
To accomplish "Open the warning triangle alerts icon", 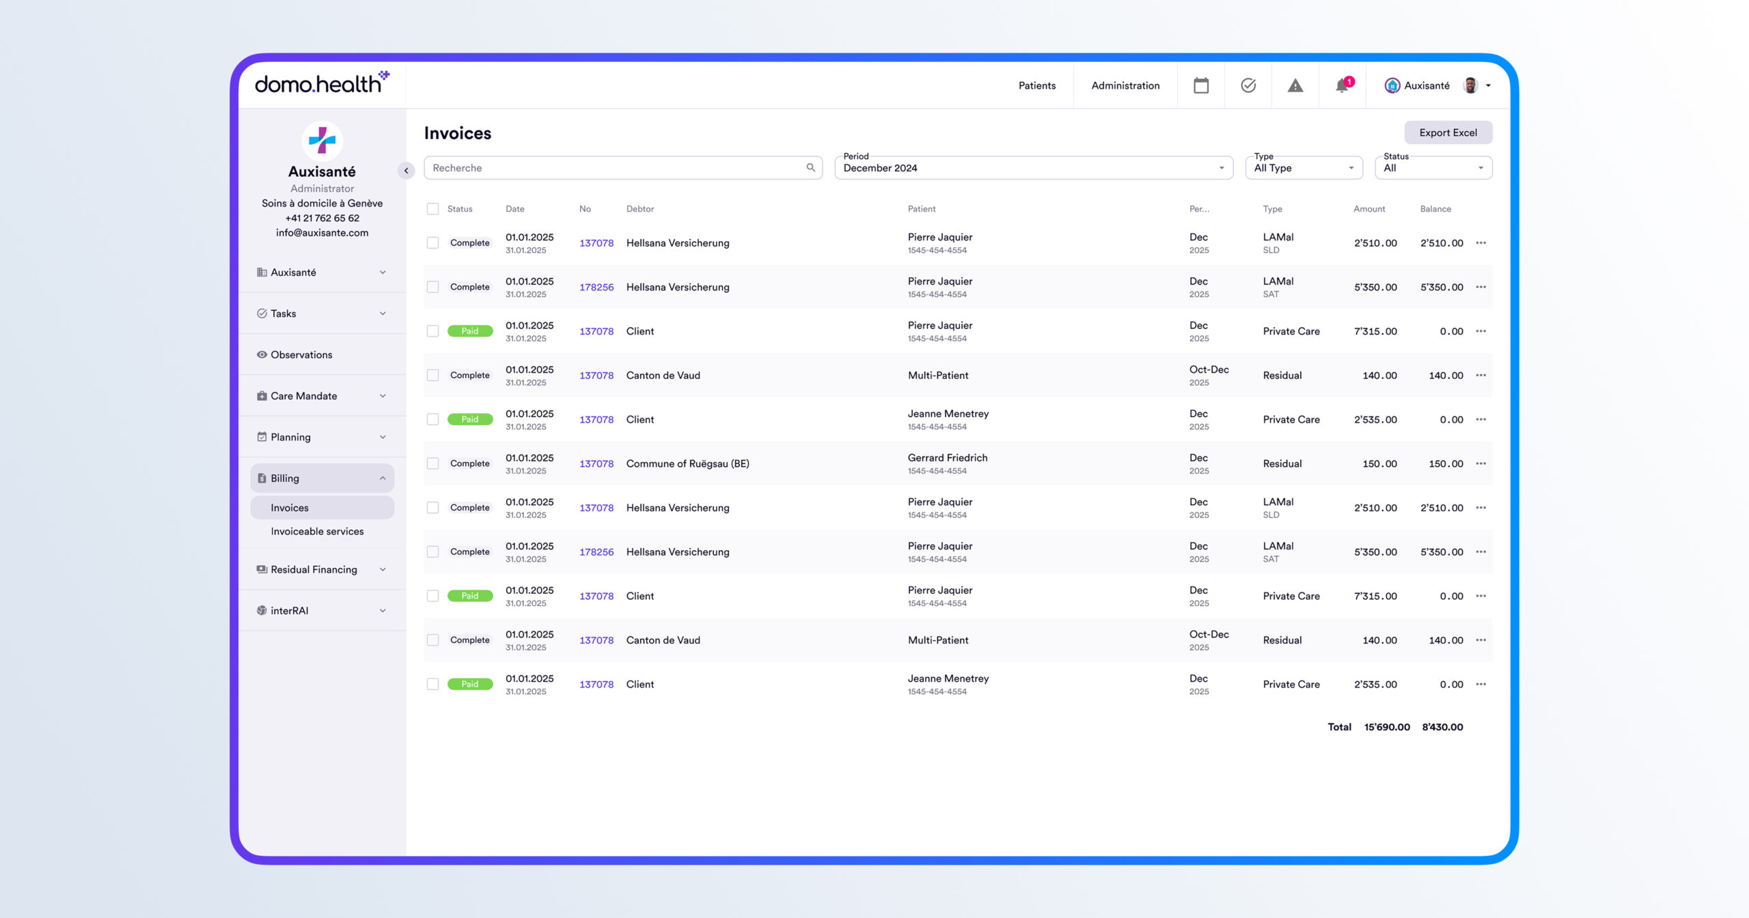I will (1295, 85).
